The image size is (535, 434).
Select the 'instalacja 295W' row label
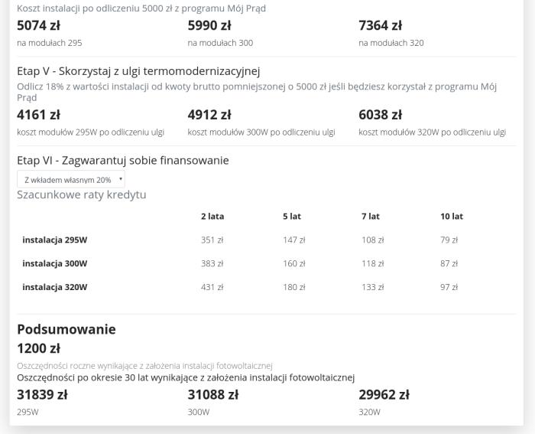[55, 240]
